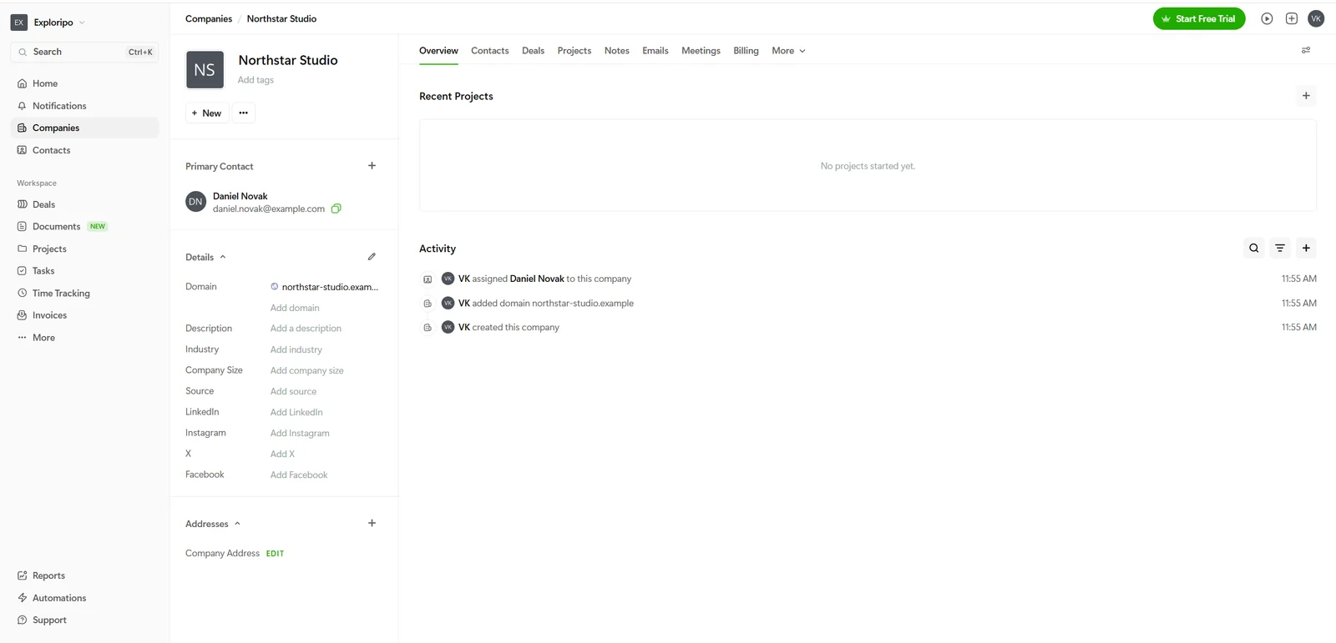Click Add Facebook field
The width and height of the screenshot is (1336, 643).
299,475
